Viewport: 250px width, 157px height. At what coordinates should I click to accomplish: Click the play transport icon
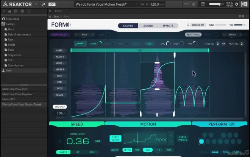tap(147, 4)
